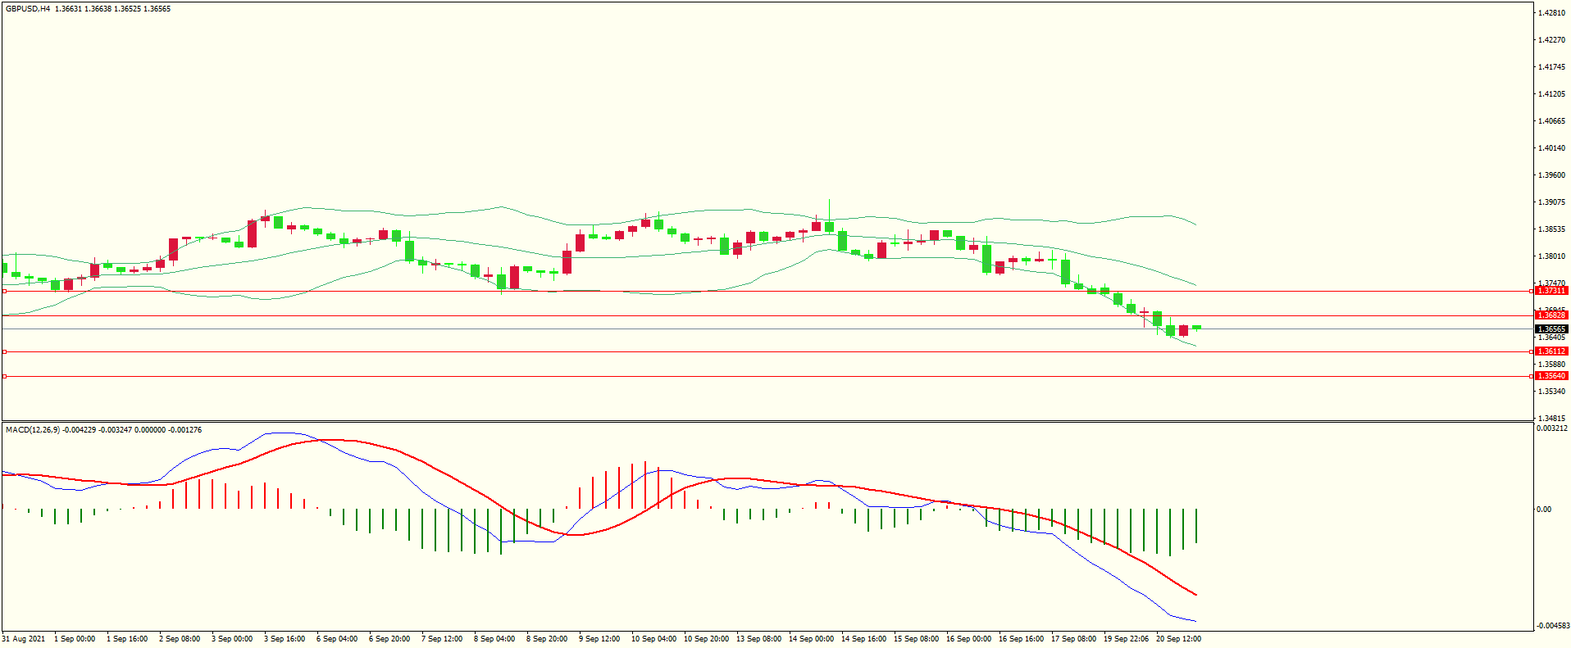The height and width of the screenshot is (648, 1571).
Task: Select the 1.35640 horizontal line price tag
Action: 1551,376
